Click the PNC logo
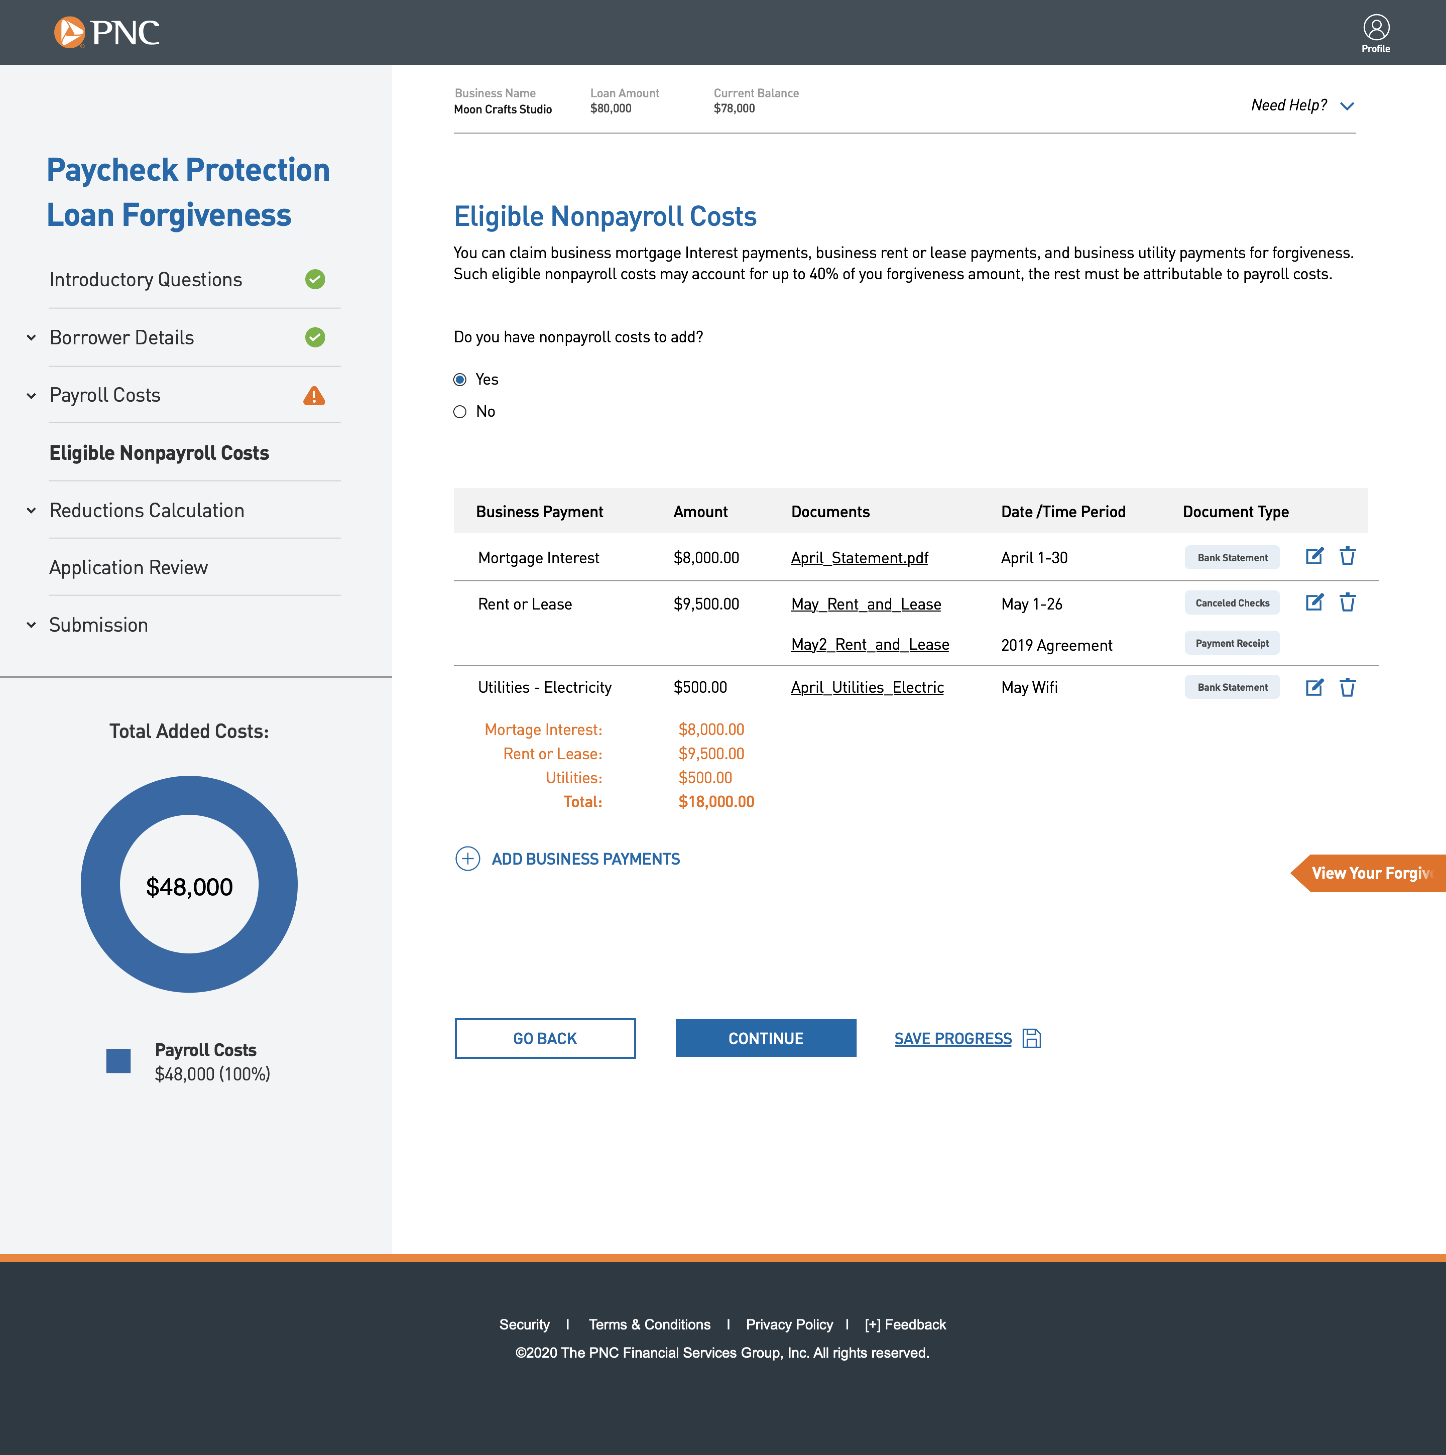The height and width of the screenshot is (1455, 1446). point(107,32)
